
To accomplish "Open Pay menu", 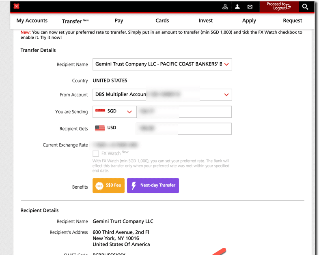I will (119, 21).
